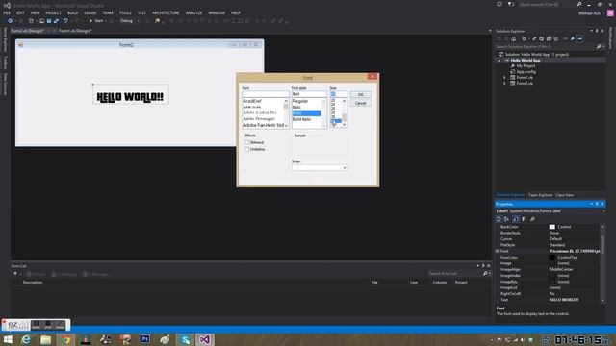
Task: Click the Skype icon on taskbar
Action: click(185, 339)
